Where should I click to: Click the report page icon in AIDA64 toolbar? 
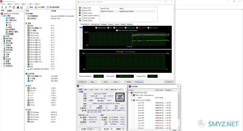pyautogui.click(x=28, y=7)
